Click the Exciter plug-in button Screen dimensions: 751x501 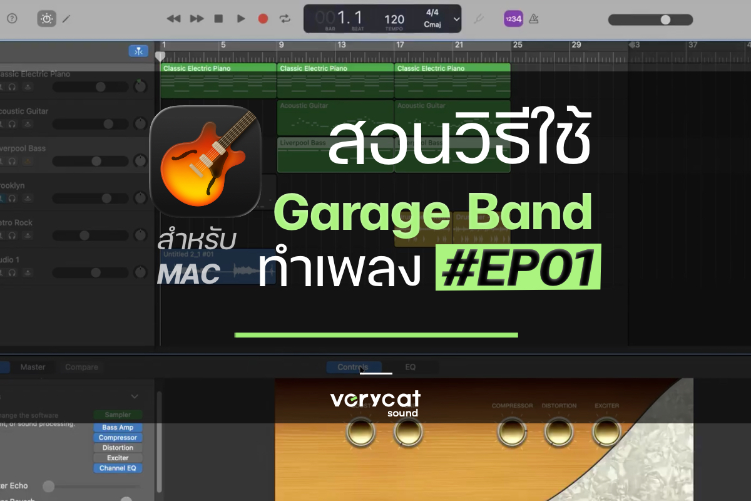click(x=118, y=458)
